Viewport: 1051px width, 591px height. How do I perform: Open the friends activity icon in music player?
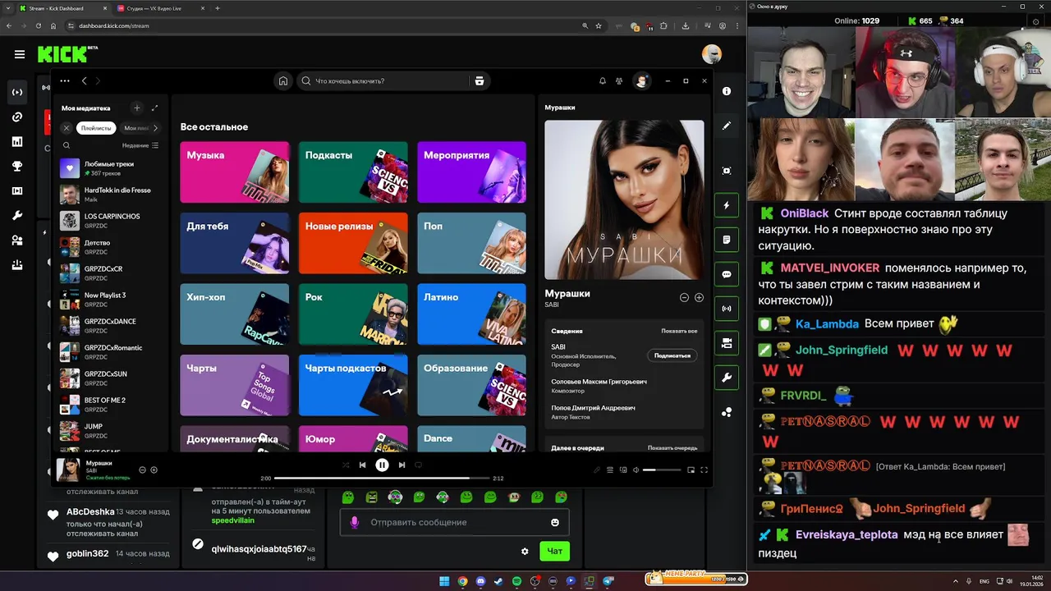(619, 80)
